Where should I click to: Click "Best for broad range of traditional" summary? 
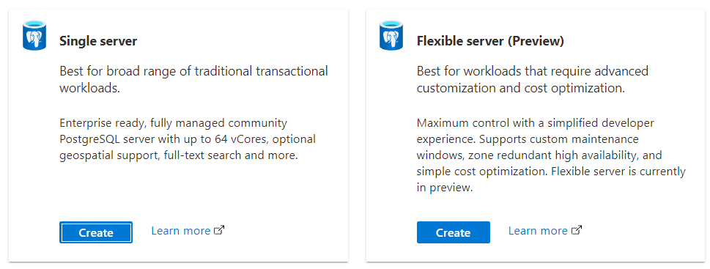[193, 79]
